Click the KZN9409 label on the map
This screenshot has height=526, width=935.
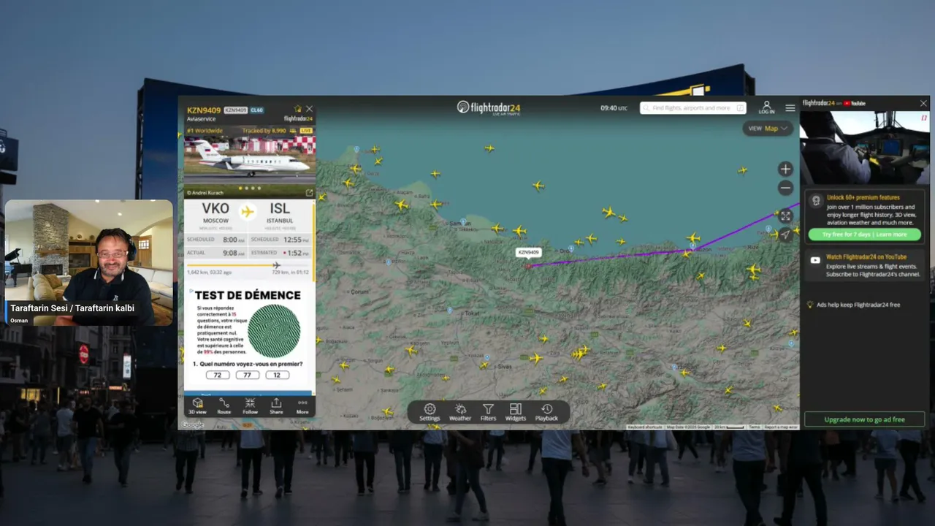click(528, 252)
